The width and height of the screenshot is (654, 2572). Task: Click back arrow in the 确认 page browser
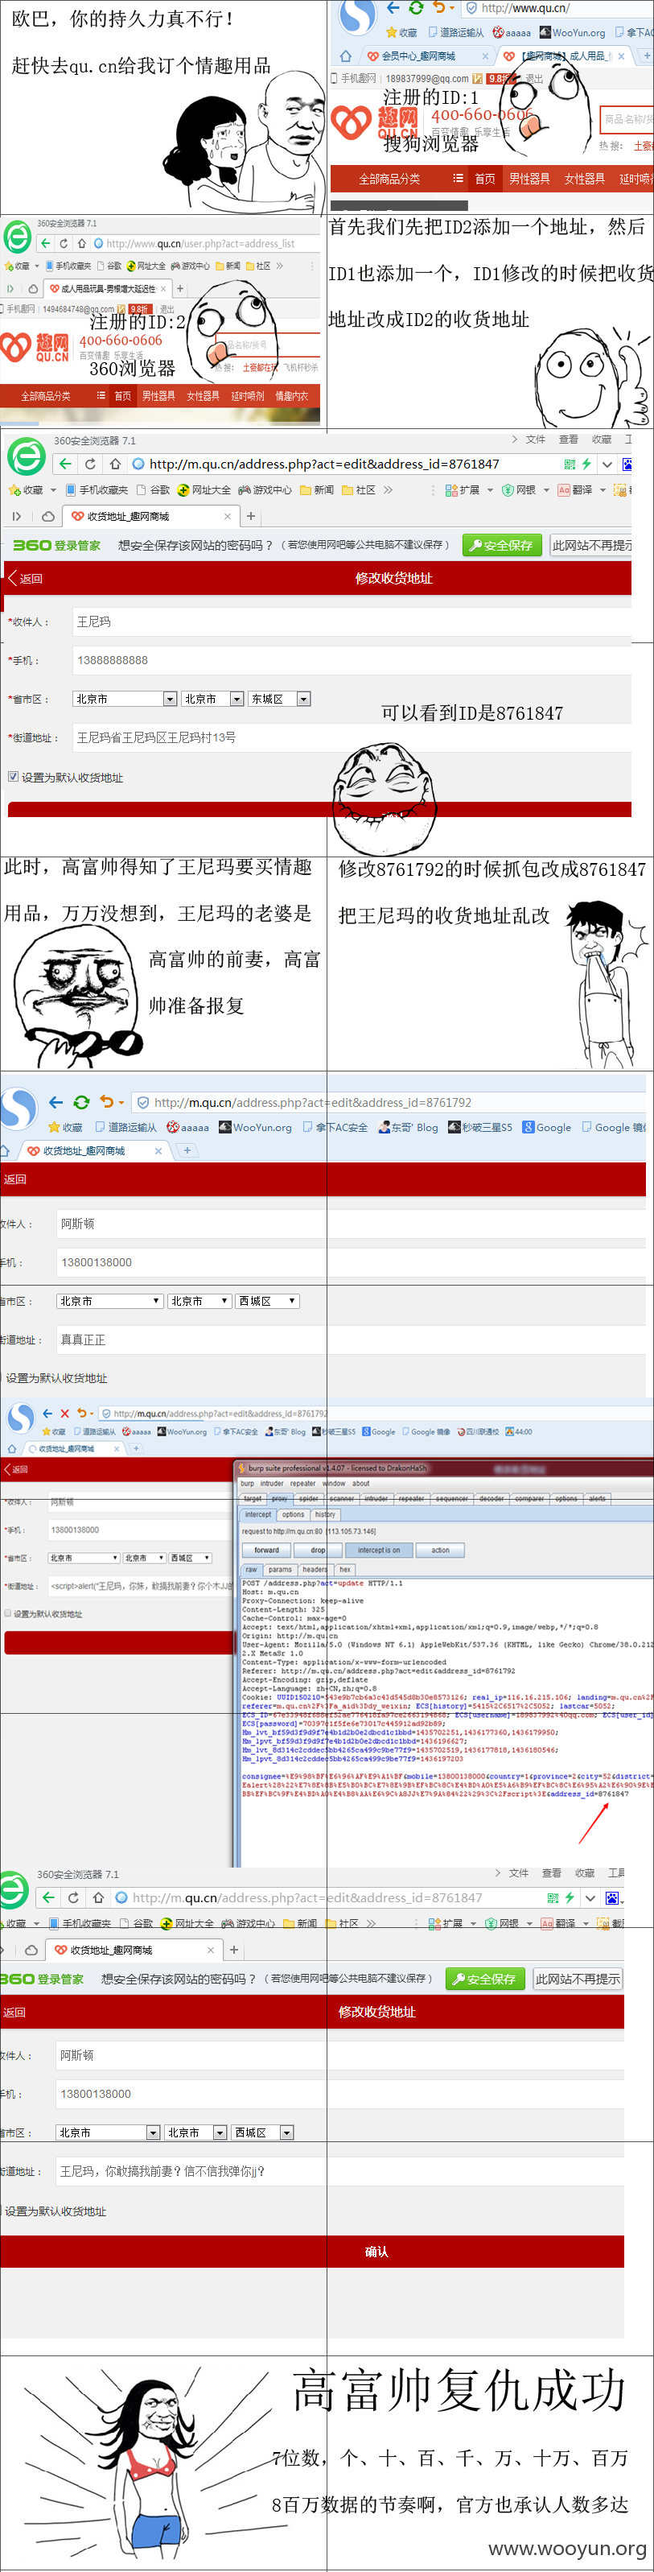tap(48, 1897)
